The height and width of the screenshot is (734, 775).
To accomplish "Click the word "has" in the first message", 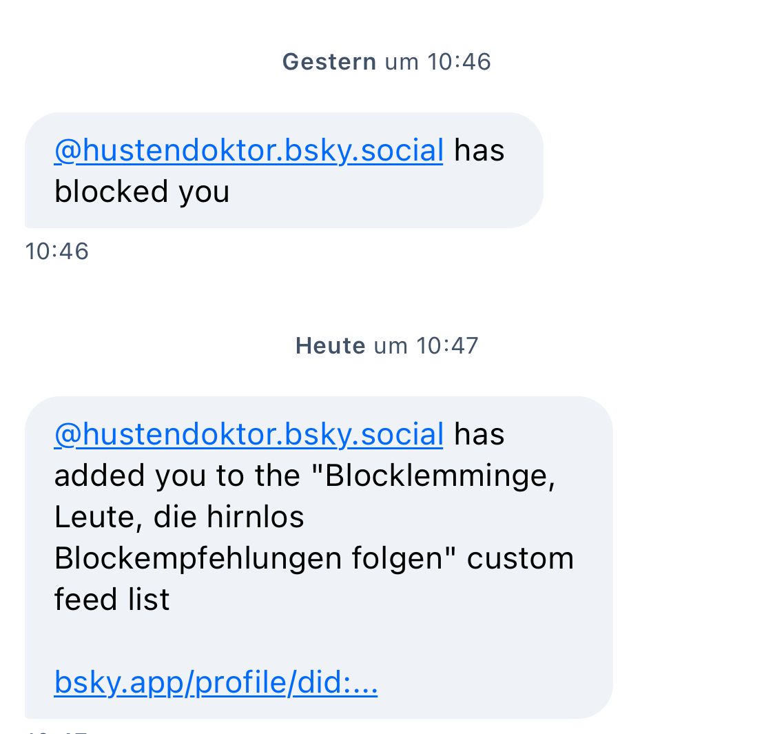I will click(x=479, y=150).
